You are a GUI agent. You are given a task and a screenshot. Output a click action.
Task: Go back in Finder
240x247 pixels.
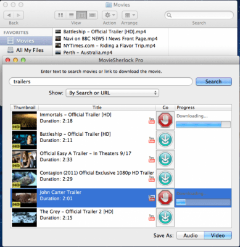coord(9,15)
